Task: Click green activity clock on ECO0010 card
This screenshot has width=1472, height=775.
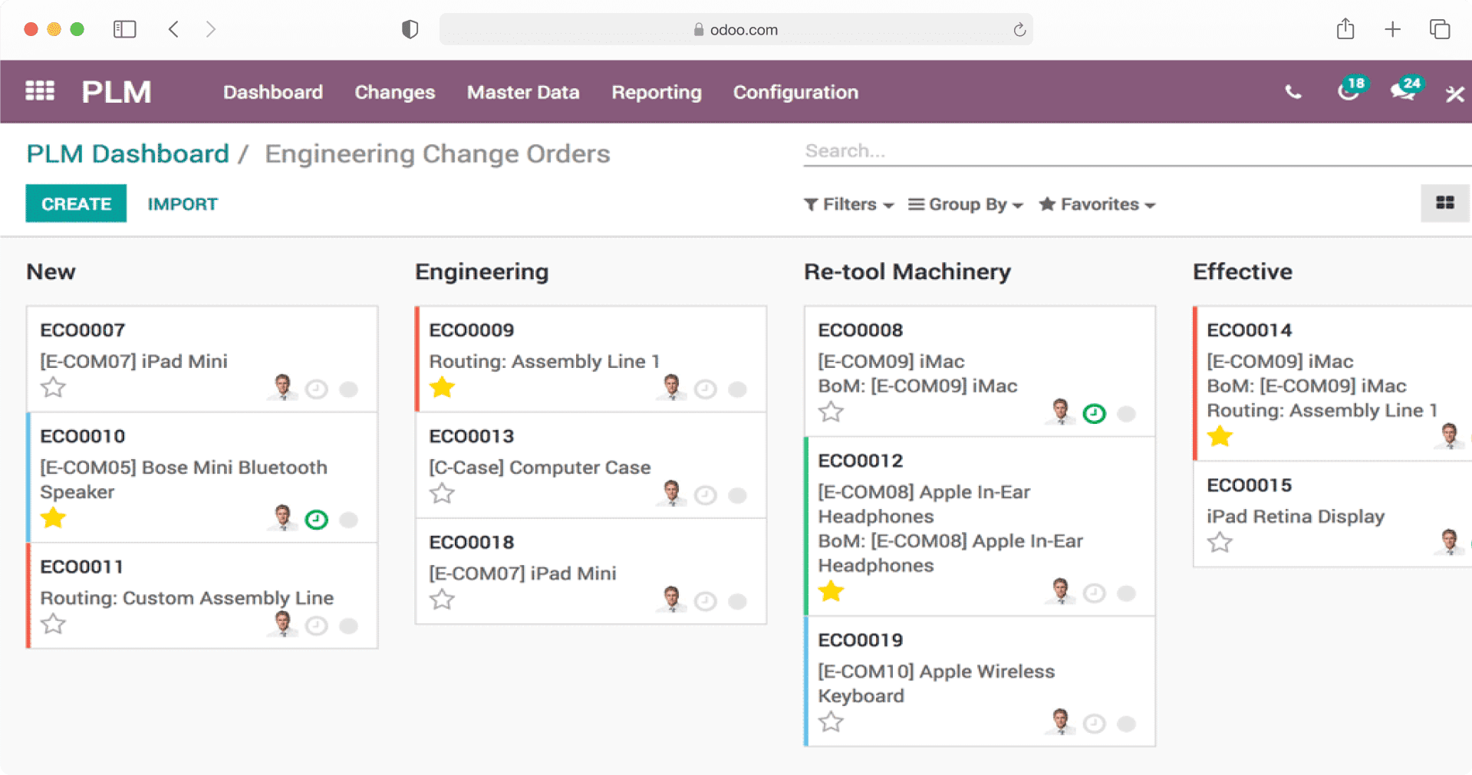Action: coord(316,520)
